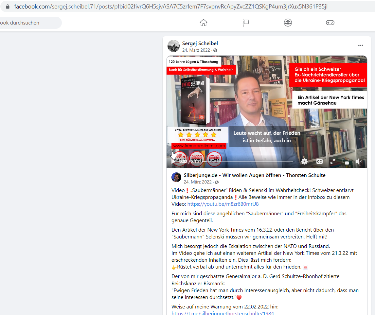Toggle closed captions on the video
The width and height of the screenshot is (375, 315).
[x=319, y=162]
